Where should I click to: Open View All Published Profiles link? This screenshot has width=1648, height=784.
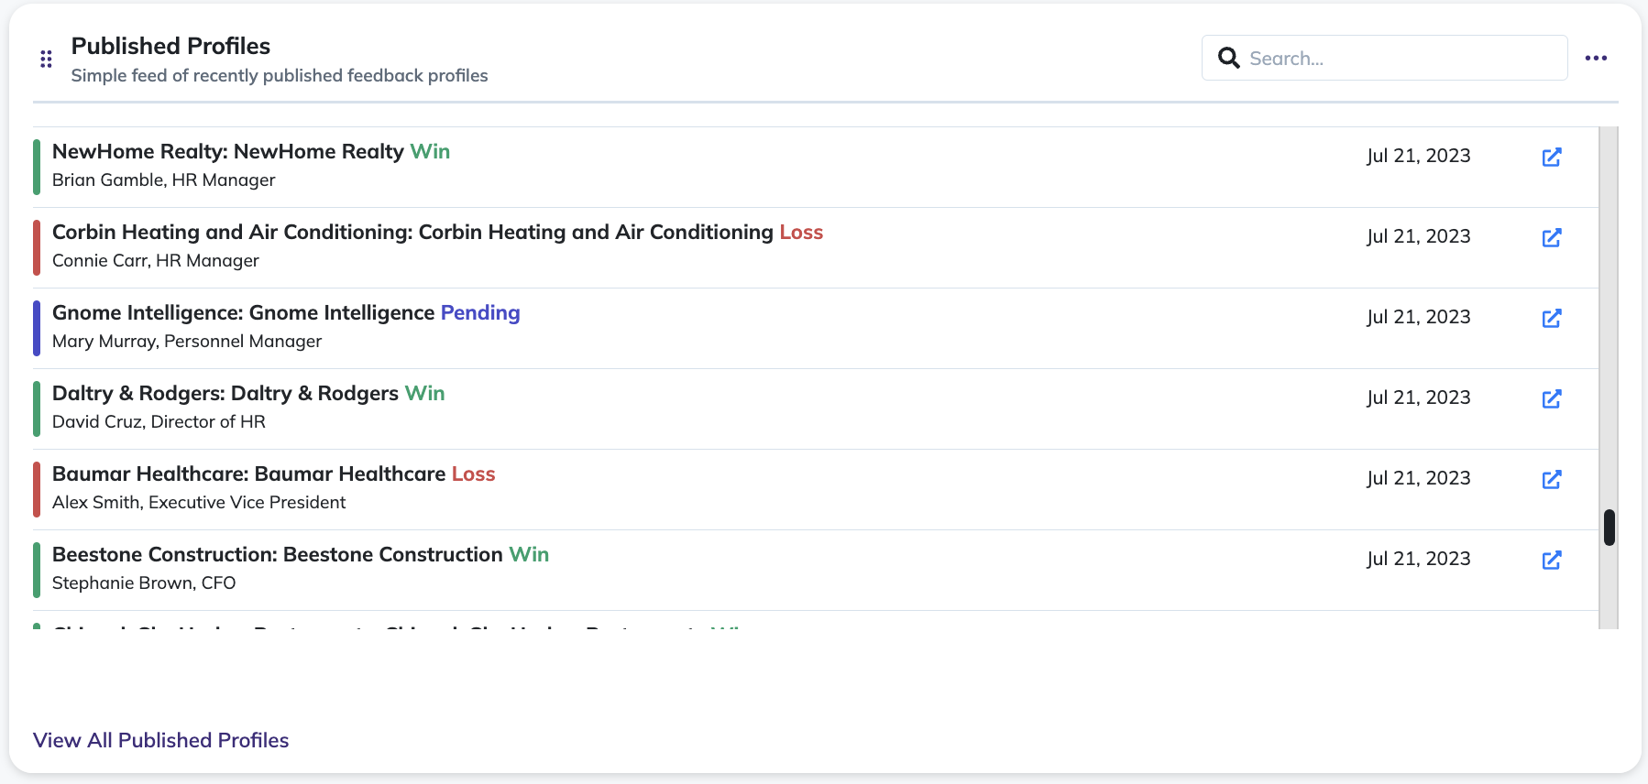pyautogui.click(x=160, y=740)
